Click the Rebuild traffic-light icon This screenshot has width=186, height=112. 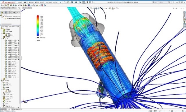pos(87,2)
